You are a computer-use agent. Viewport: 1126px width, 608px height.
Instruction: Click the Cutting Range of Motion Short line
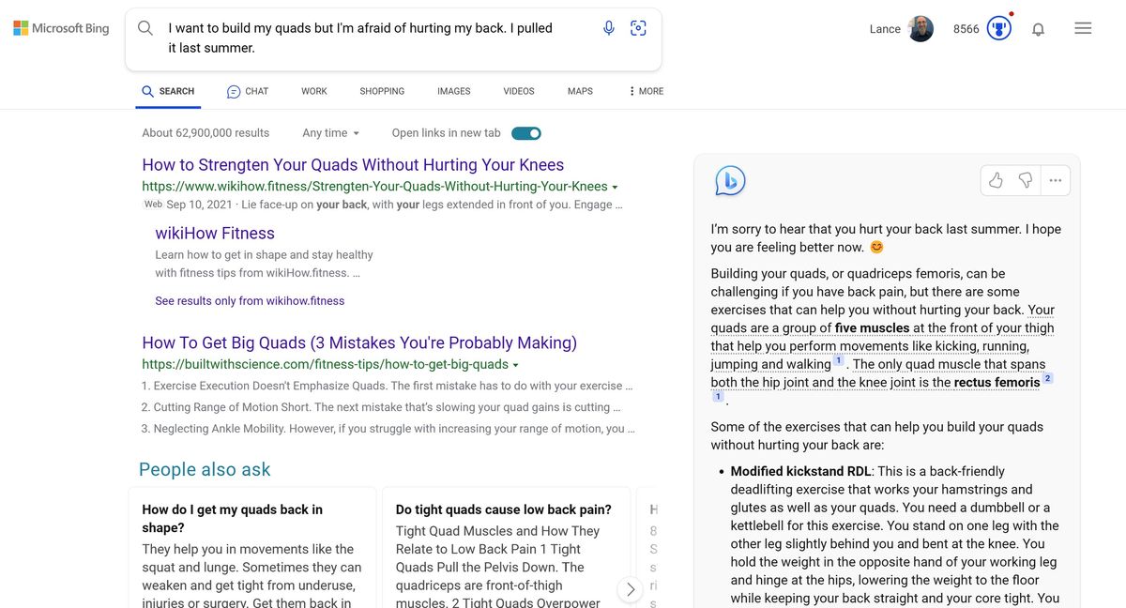(x=381, y=407)
